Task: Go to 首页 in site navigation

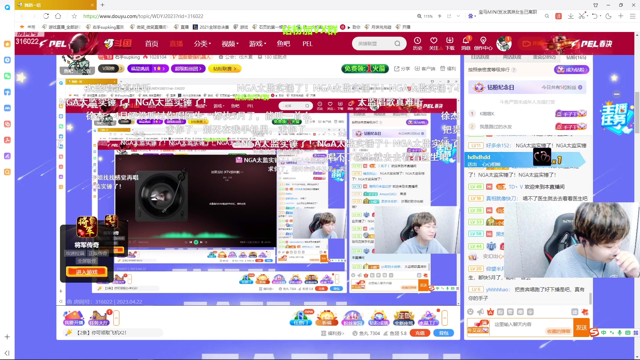Action: [x=152, y=44]
